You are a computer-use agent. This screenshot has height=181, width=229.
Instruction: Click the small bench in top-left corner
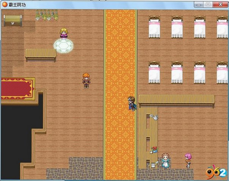pos(13,21)
